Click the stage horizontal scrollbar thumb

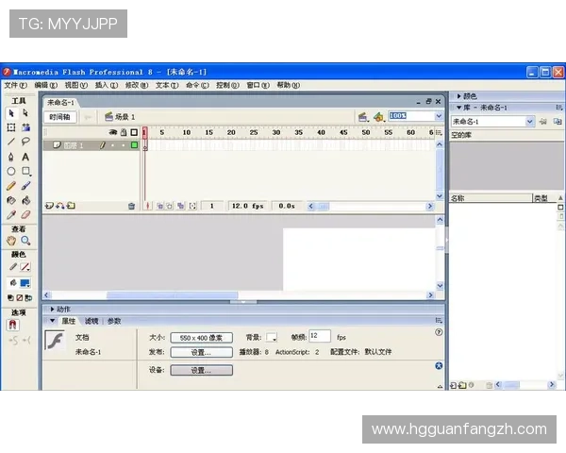pos(173,295)
